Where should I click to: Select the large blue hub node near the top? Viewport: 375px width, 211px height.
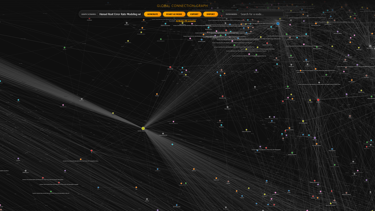278,24
